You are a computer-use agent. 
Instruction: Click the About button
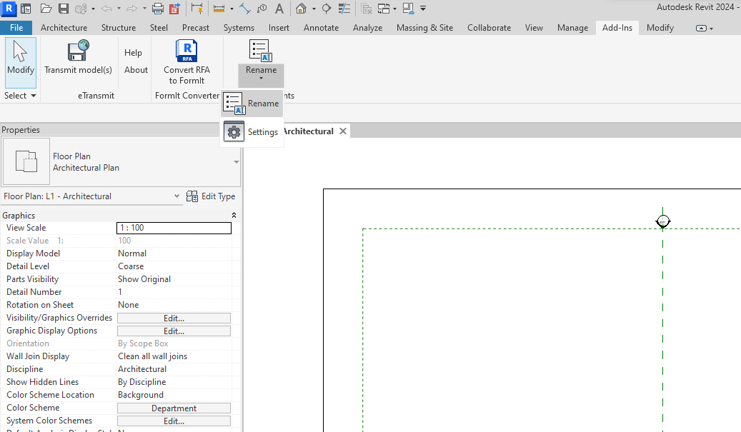pos(136,70)
